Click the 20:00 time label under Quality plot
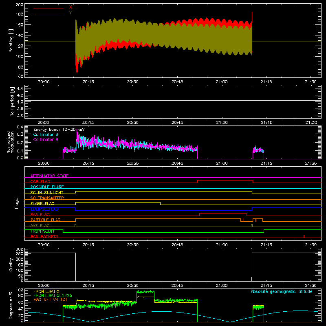The height and width of the screenshot is (326, 326). tap(44, 286)
